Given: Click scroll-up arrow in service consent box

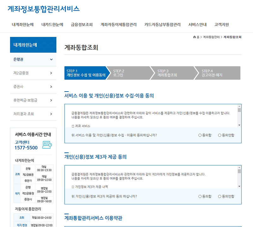Looking at the screenshot, I should click(239, 106).
